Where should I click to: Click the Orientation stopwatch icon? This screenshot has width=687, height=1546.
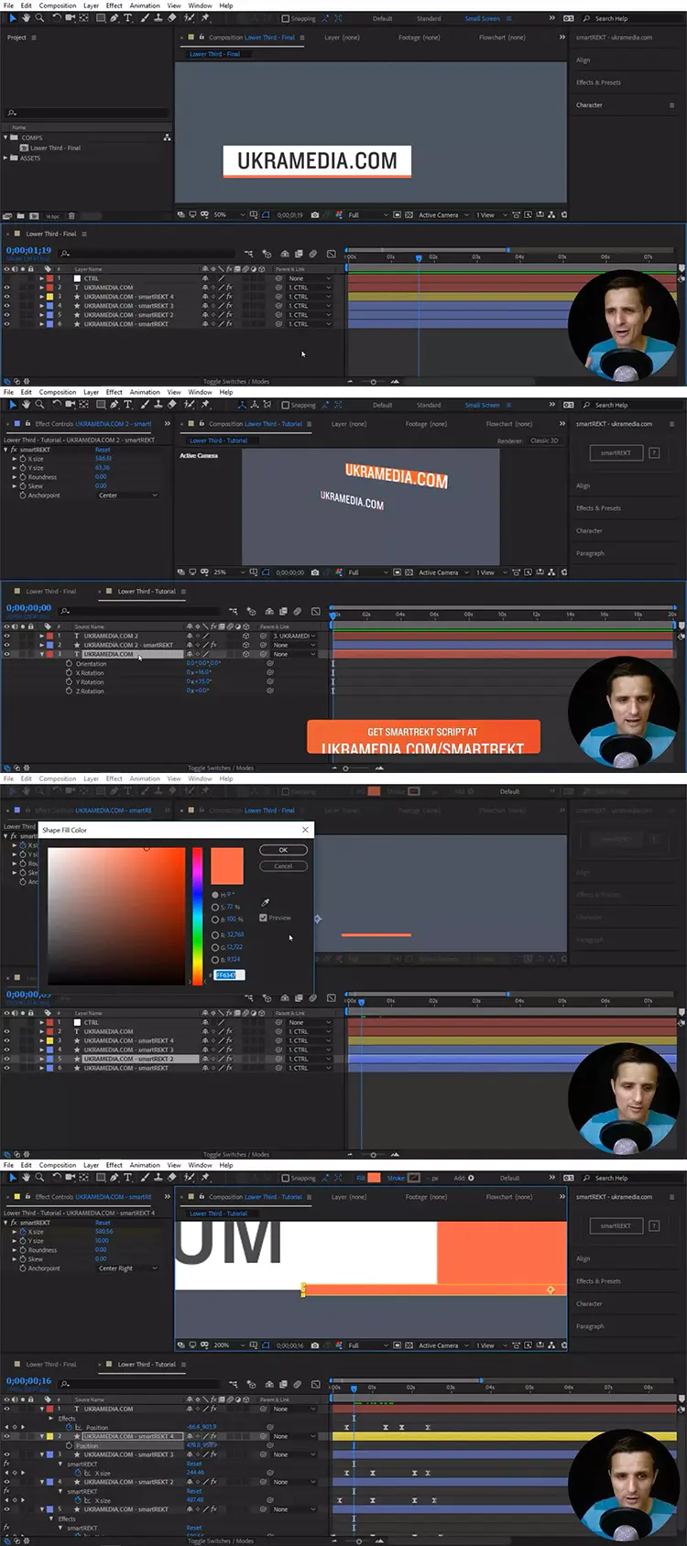tap(69, 663)
